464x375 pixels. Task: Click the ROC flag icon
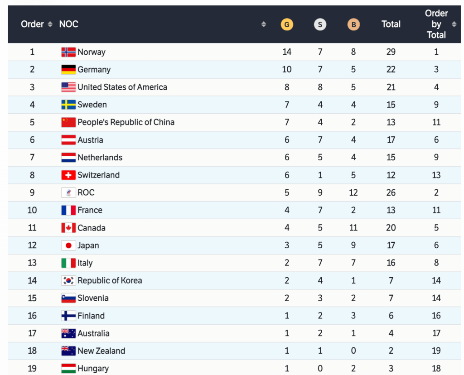(68, 193)
